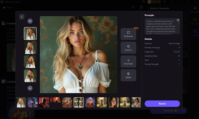Select the first portrait variation thumbnail
This screenshot has width=199, height=119.
[x=30, y=34]
